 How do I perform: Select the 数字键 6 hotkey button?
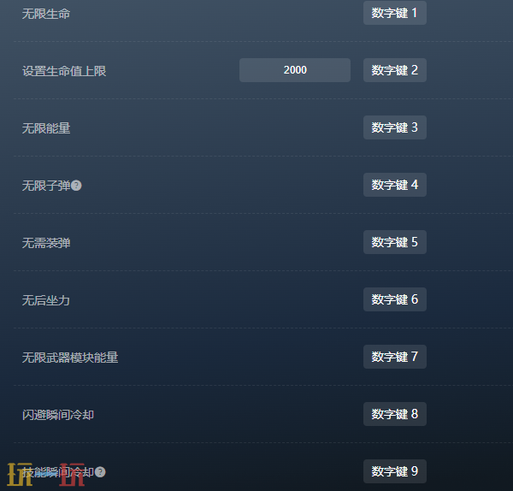pos(394,299)
